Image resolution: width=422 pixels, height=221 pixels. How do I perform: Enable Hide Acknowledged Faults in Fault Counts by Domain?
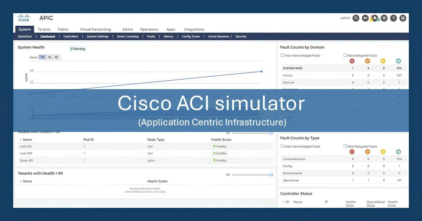282,55
